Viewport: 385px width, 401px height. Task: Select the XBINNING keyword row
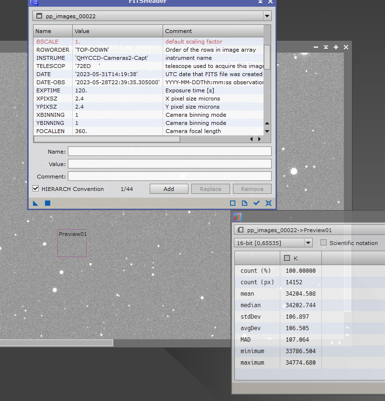pyautogui.click(x=149, y=115)
